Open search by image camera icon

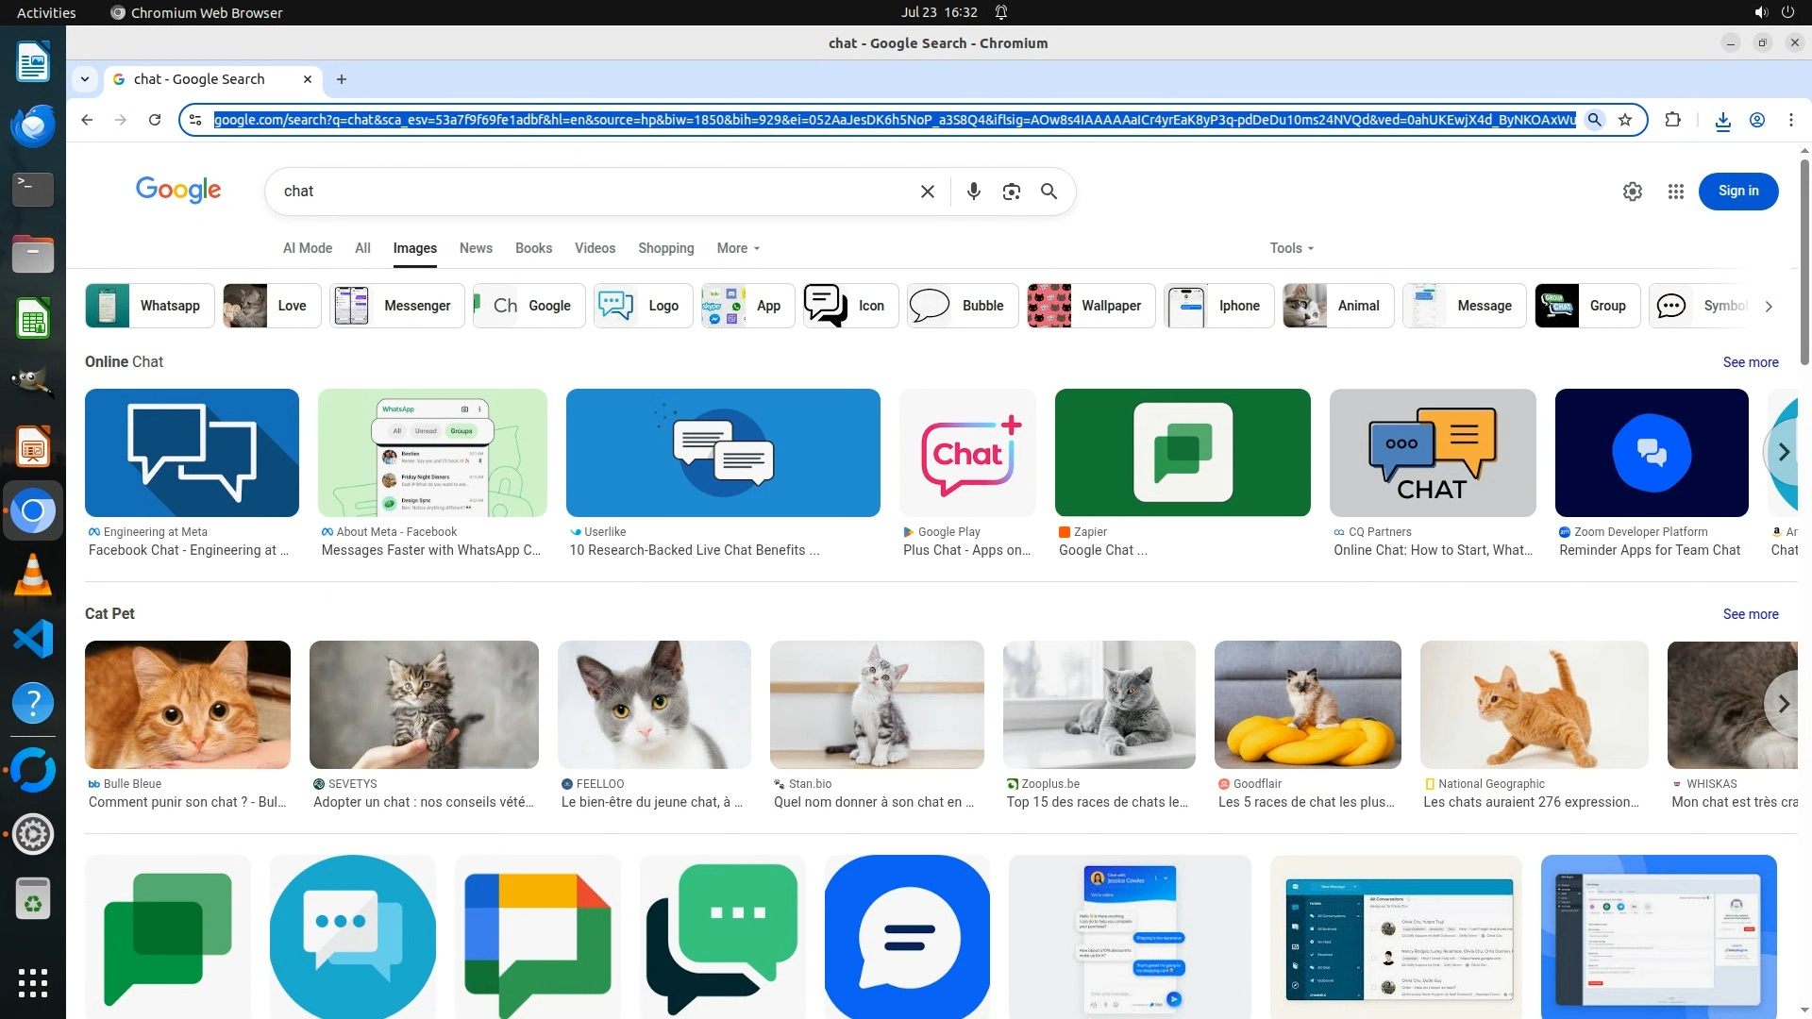[x=1011, y=192]
